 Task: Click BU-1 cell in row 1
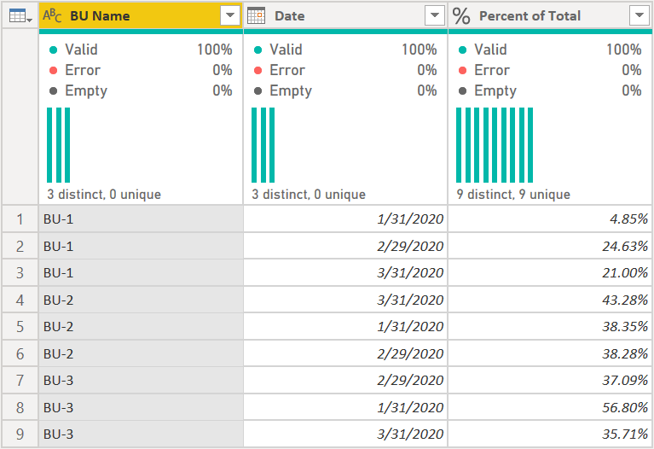click(x=141, y=219)
